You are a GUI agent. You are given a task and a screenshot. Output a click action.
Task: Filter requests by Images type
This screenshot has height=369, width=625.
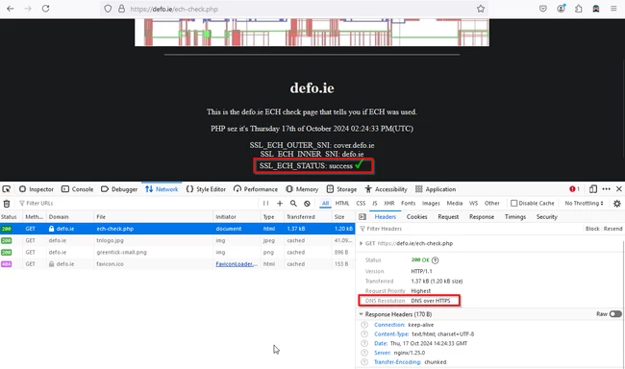pos(431,203)
